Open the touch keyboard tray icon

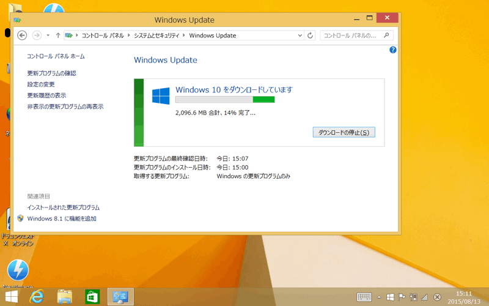pos(364,297)
